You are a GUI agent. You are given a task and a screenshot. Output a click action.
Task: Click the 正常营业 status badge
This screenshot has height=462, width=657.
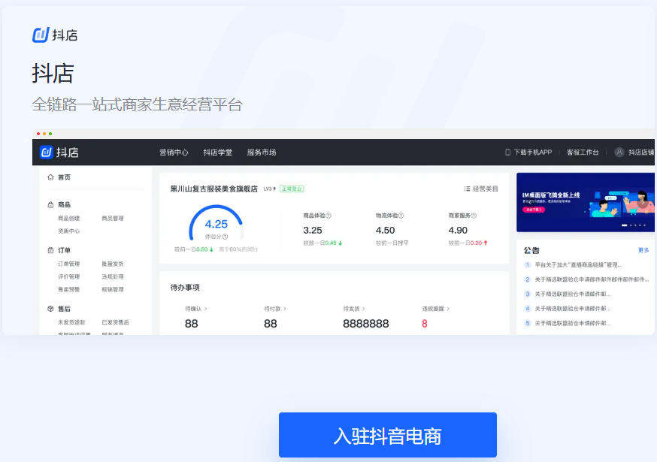click(292, 189)
